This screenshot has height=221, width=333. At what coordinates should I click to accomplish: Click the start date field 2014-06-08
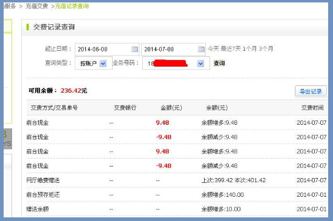point(107,49)
